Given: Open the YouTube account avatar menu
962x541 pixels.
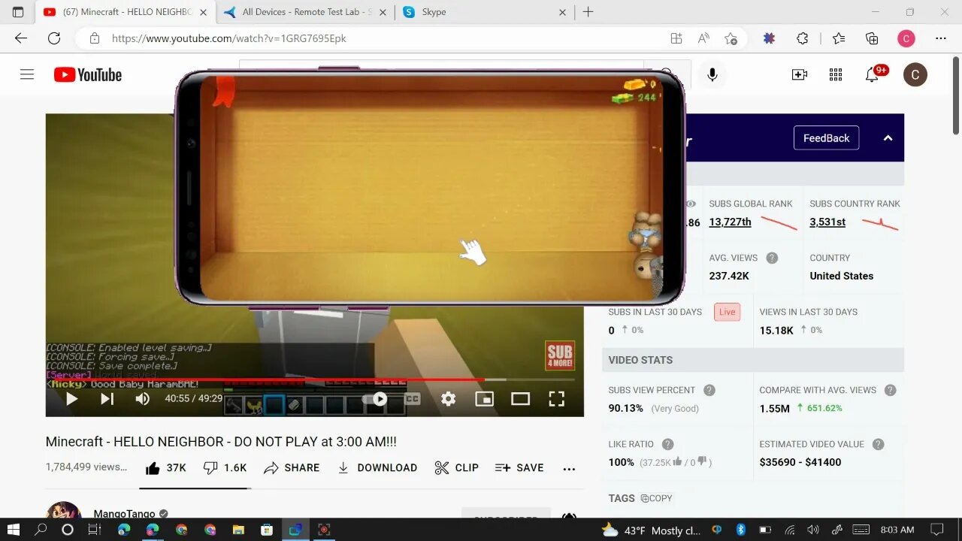Looking at the screenshot, I should (x=915, y=74).
